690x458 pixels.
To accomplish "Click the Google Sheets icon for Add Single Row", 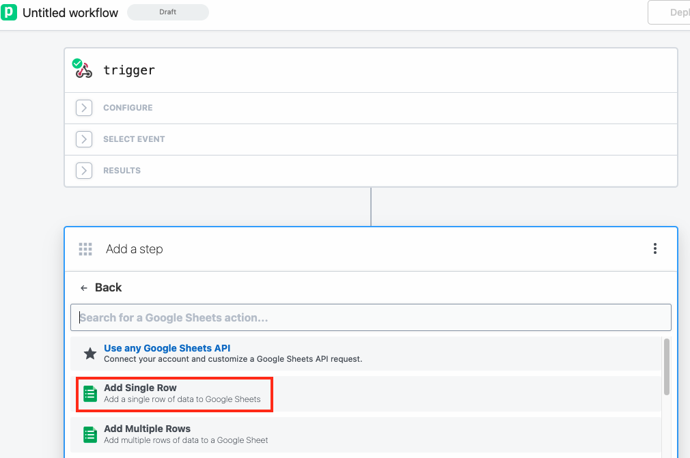I will click(90, 394).
